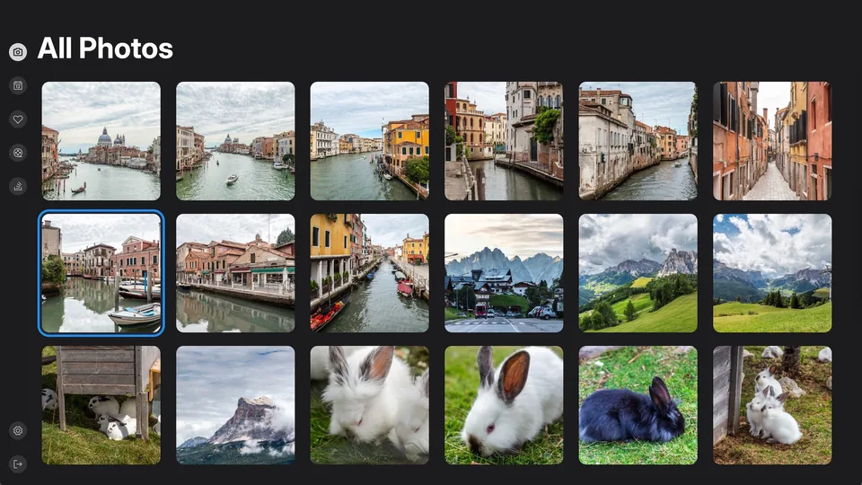Open the All Photos camera icon

(x=18, y=52)
